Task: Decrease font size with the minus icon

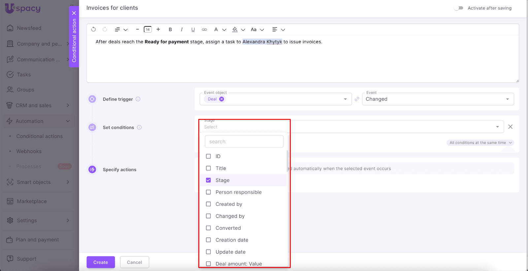Action: pos(137,29)
